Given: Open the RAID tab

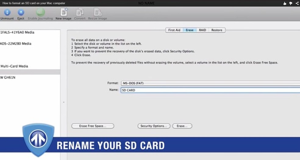Looking at the screenshot, I should tap(202, 30).
